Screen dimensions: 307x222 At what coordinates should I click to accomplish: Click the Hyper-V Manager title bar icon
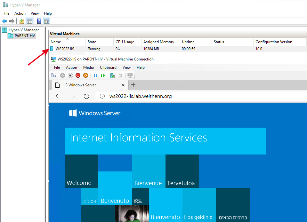[x=5, y=5]
